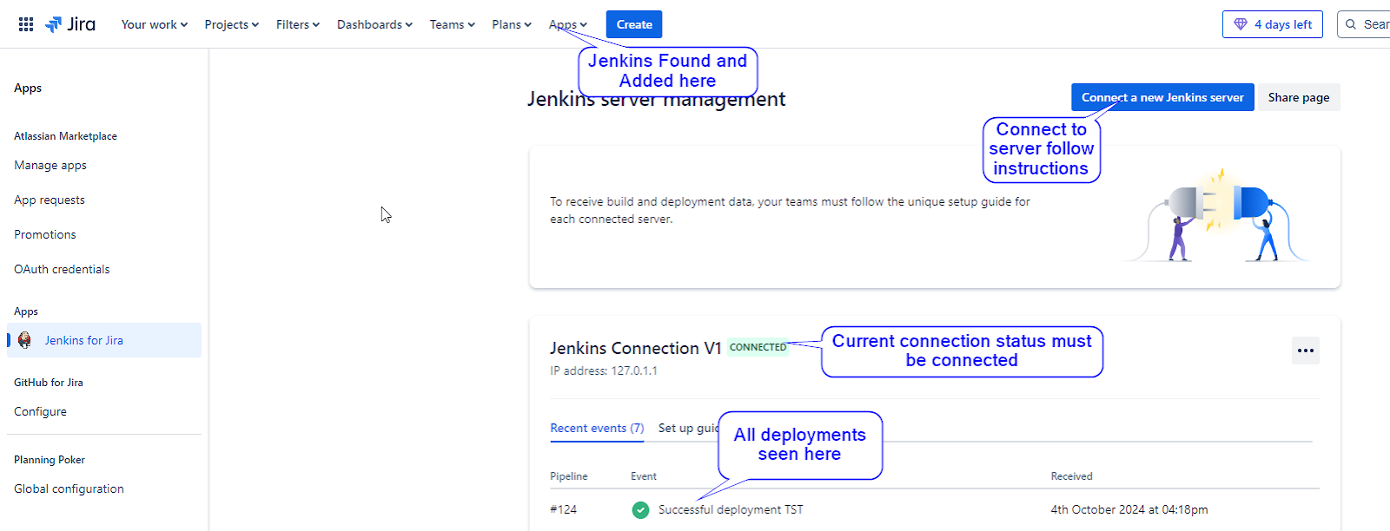Go to Promotions in the sidebar
This screenshot has height=531, width=1390.
(45, 234)
